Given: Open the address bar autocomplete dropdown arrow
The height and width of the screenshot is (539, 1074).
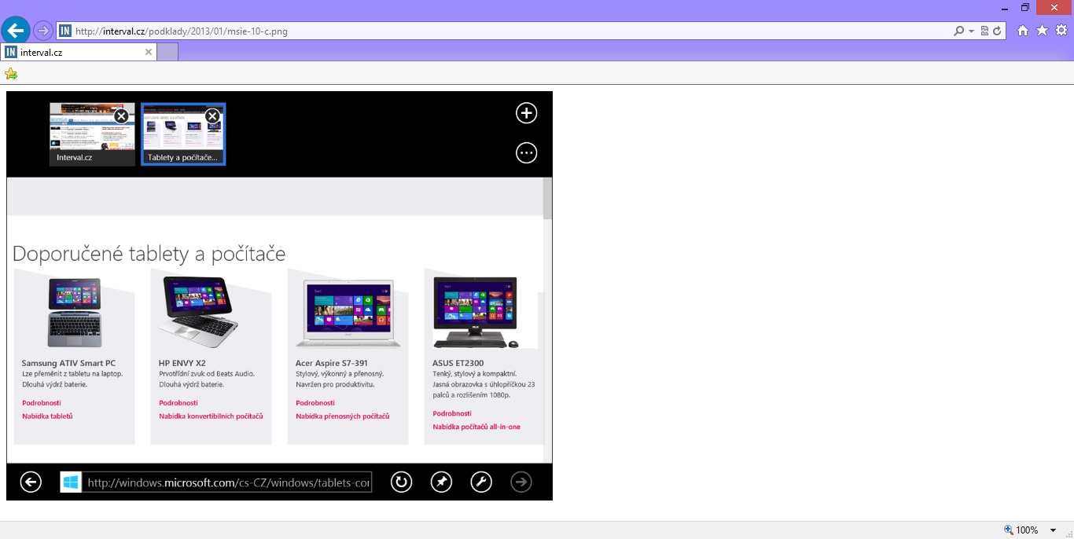Looking at the screenshot, I should point(971,31).
